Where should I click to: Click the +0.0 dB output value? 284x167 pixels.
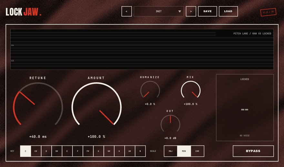pyautogui.click(x=170, y=138)
